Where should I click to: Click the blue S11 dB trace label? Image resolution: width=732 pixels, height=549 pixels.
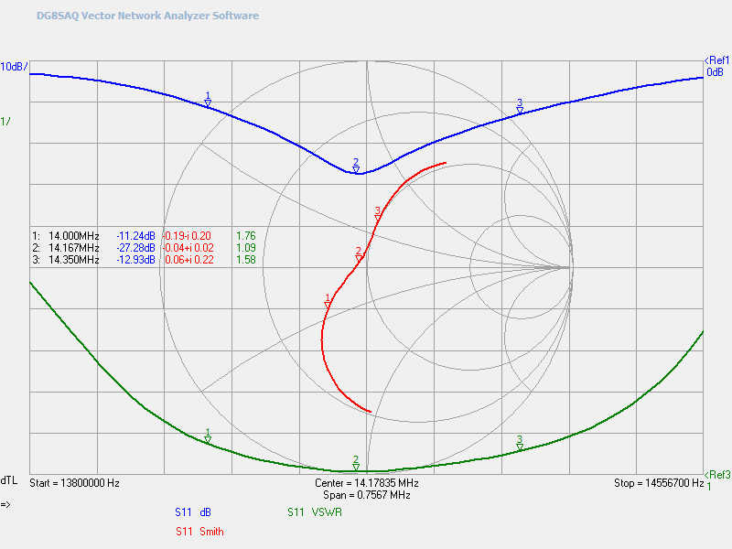point(192,513)
